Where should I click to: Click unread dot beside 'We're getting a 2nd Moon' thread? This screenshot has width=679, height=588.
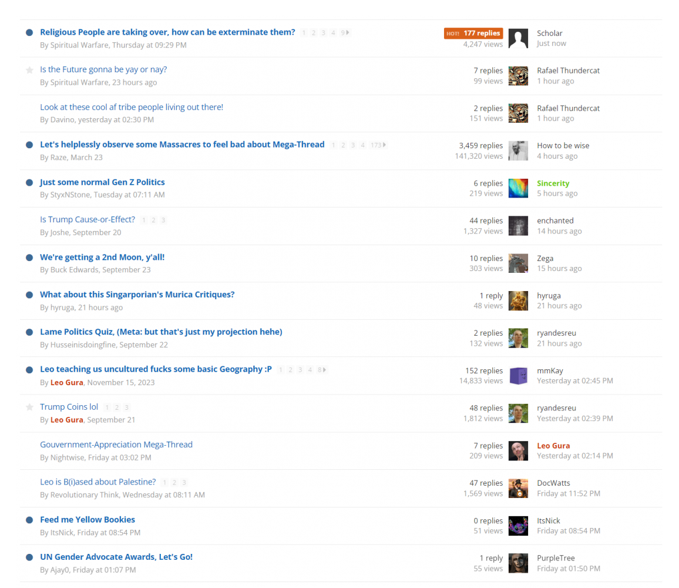[x=29, y=258]
